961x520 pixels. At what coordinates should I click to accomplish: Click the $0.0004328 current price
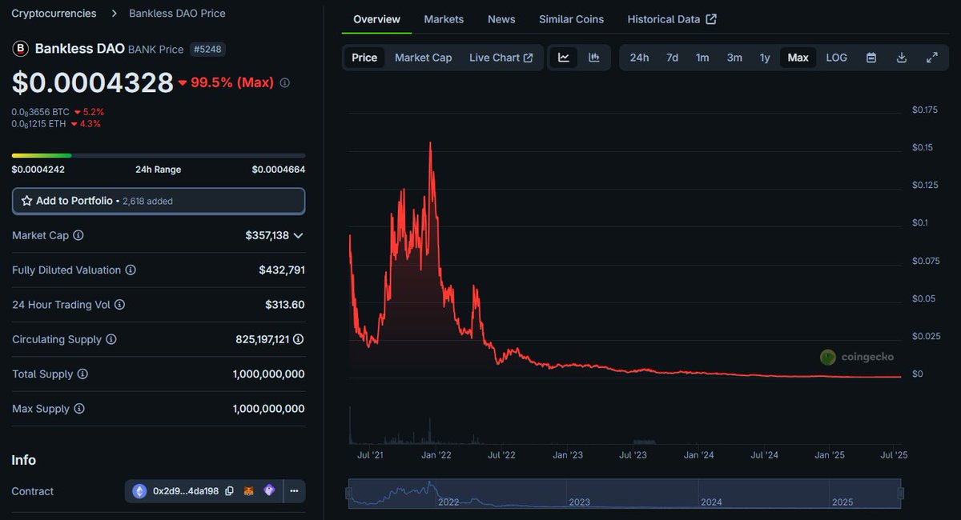(92, 82)
